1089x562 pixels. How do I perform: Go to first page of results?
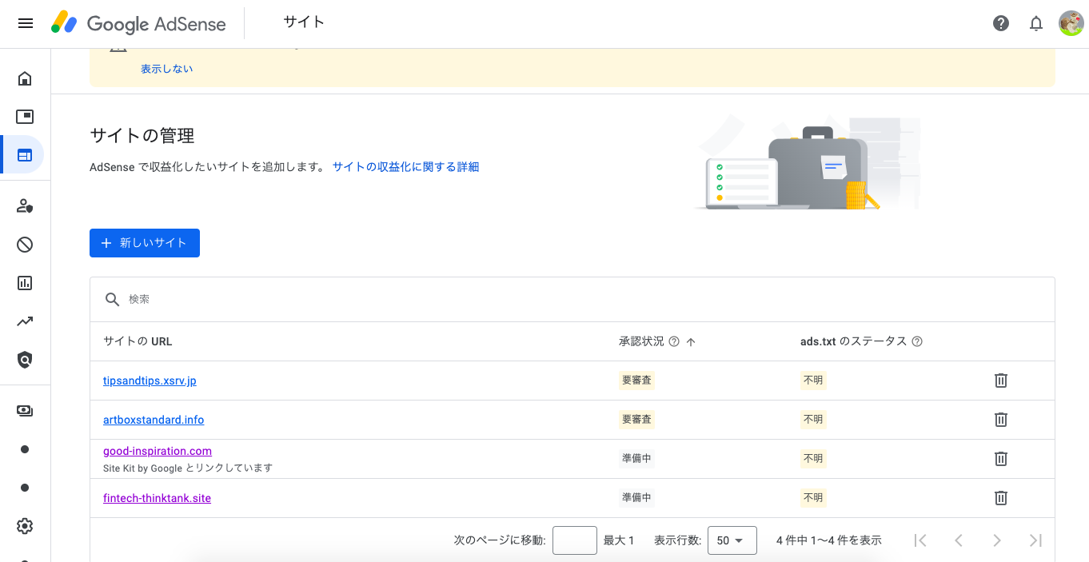point(920,540)
